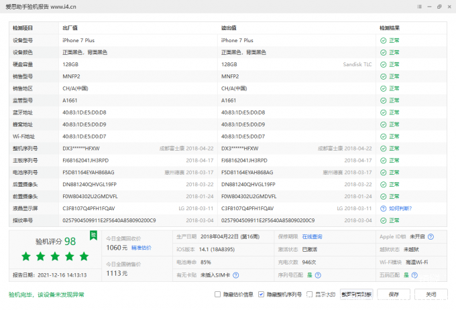The height and width of the screenshot is (310, 456).
Task: Uncheck the 隐藏整机序列号 checkbox
Action: point(261,295)
